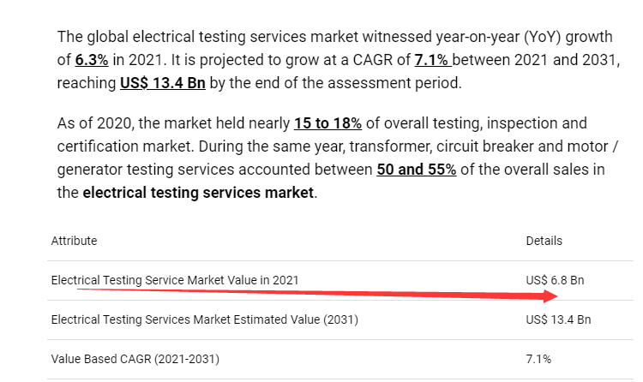Click the Attribute column header
Screen dimensions: 643x382
tap(75, 241)
